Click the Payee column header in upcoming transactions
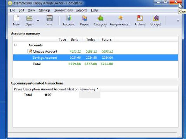This screenshot has width=186, height=139. 18,89
